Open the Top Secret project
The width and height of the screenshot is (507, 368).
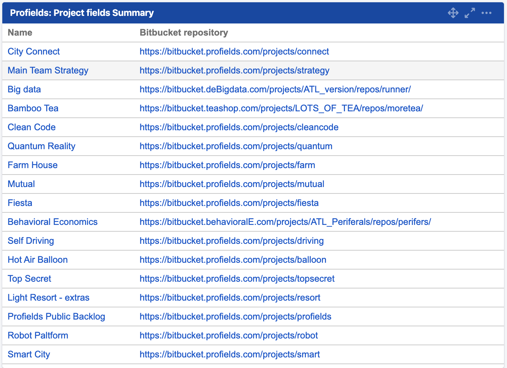(x=29, y=279)
